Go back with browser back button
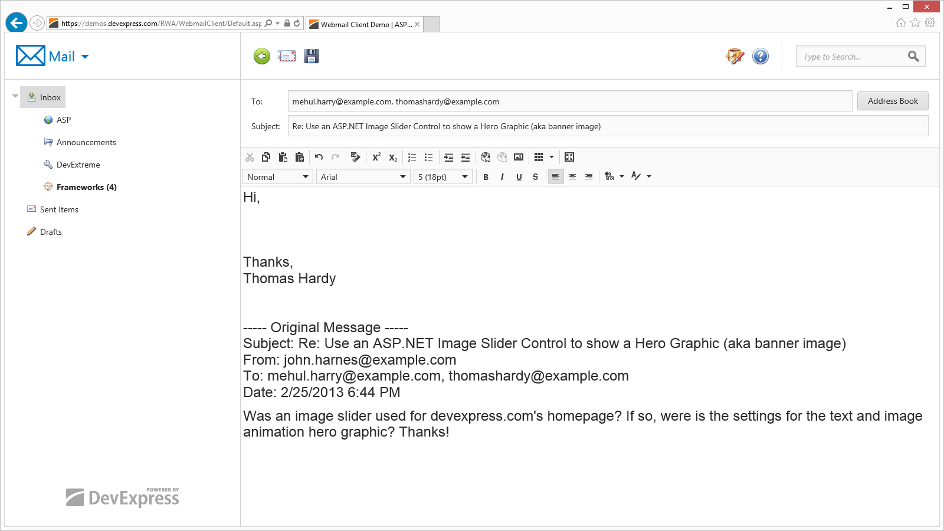The height and width of the screenshot is (531, 944). pos(17,23)
